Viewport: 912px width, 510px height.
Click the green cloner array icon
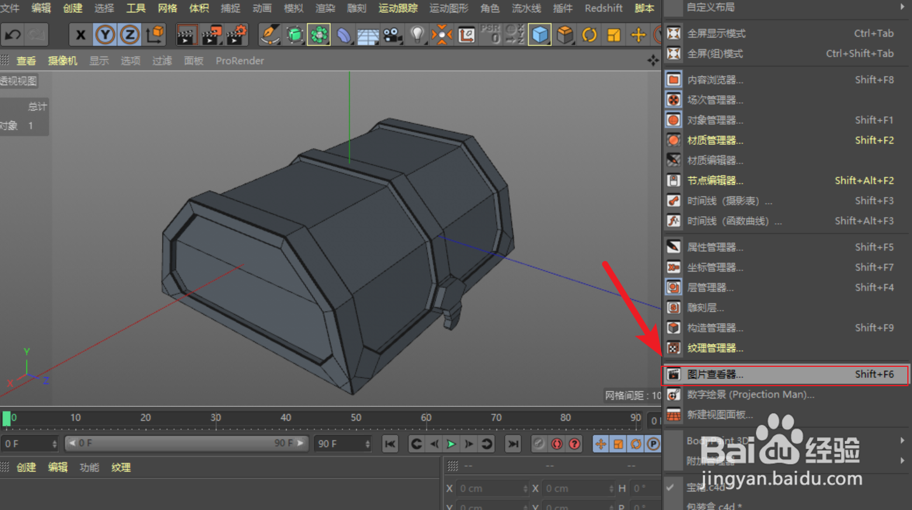point(319,35)
